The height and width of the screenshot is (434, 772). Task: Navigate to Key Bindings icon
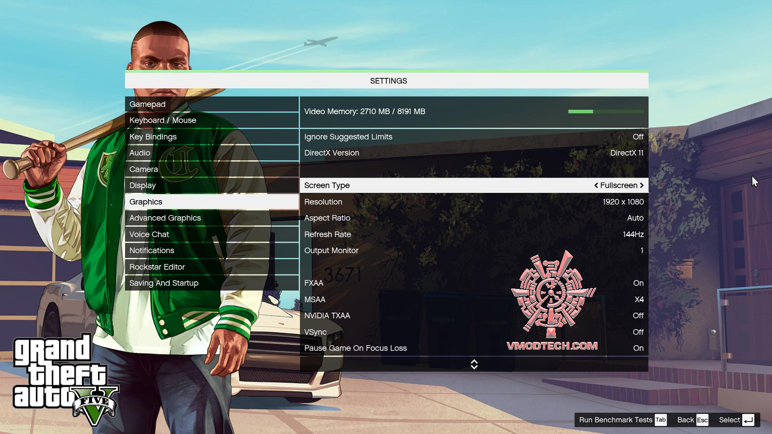[x=153, y=137]
